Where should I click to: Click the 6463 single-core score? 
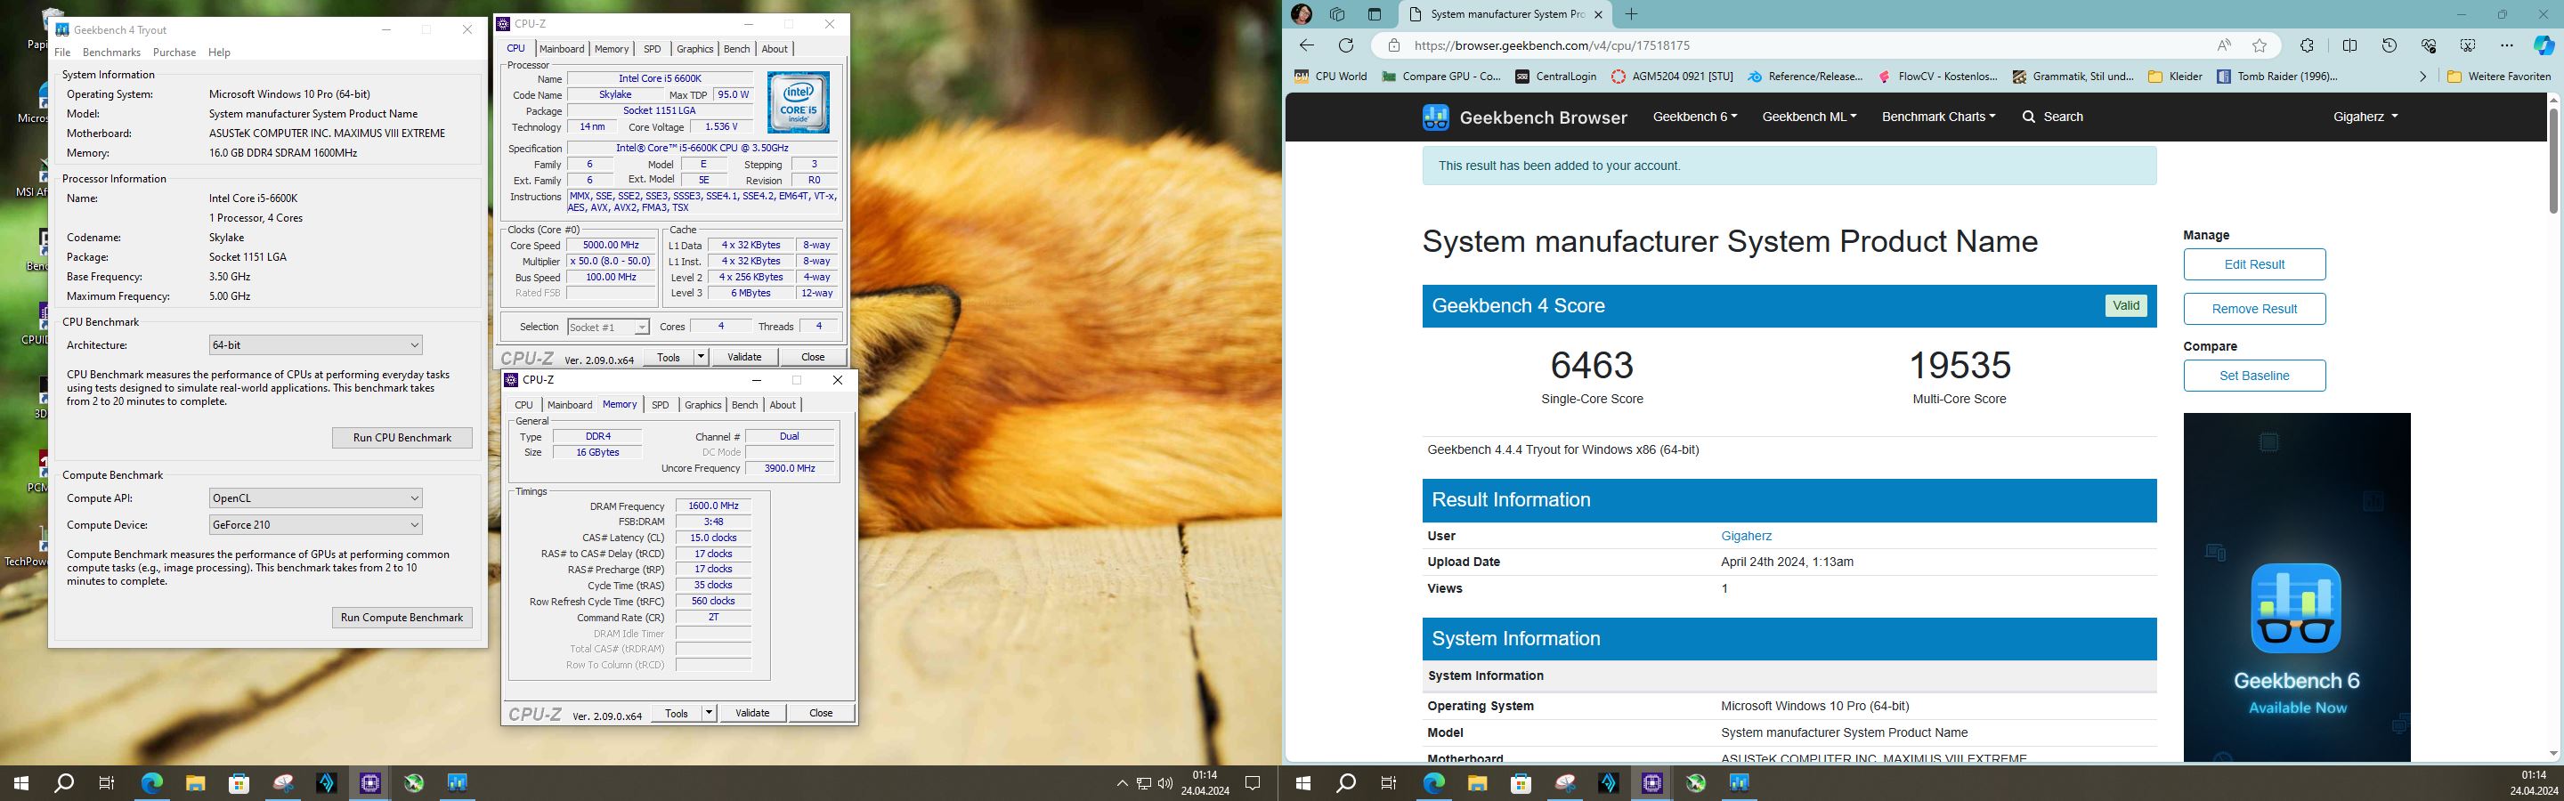click(1592, 364)
